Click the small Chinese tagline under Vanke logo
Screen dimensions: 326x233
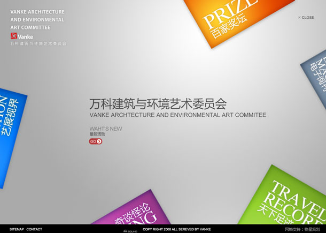[38, 43]
